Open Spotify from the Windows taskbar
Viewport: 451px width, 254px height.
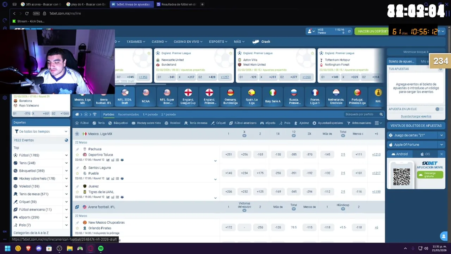101,249
